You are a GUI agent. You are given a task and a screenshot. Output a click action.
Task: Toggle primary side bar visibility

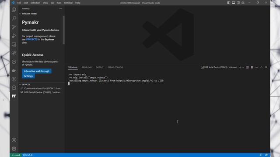click(x=229, y=3)
